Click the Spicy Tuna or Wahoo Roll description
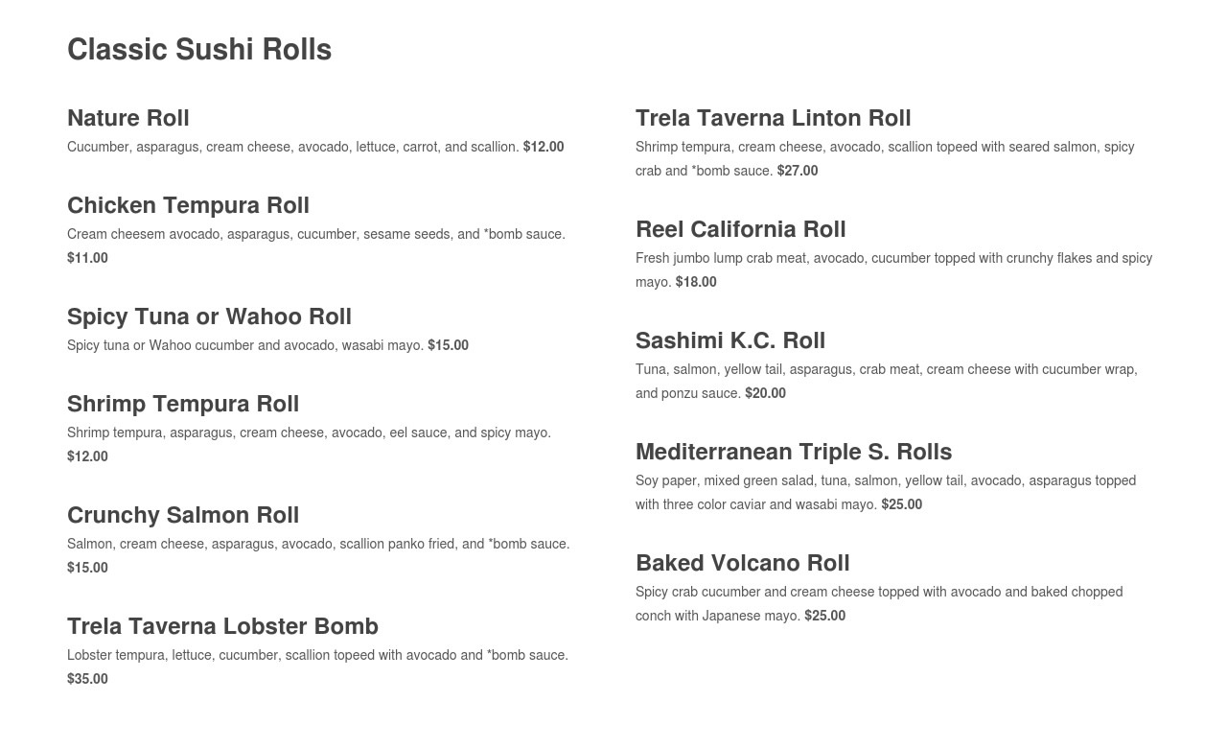 pyautogui.click(x=245, y=345)
